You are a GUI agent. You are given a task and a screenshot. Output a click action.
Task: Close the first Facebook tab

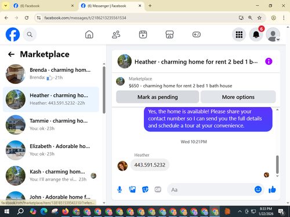[72, 6]
